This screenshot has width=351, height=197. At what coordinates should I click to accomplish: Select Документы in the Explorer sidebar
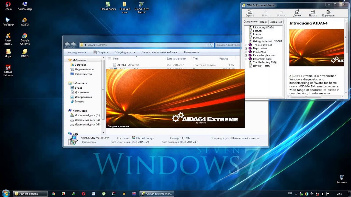[x=82, y=92]
